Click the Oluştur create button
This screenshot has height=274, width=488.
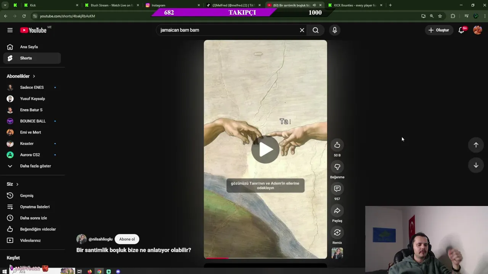click(439, 30)
